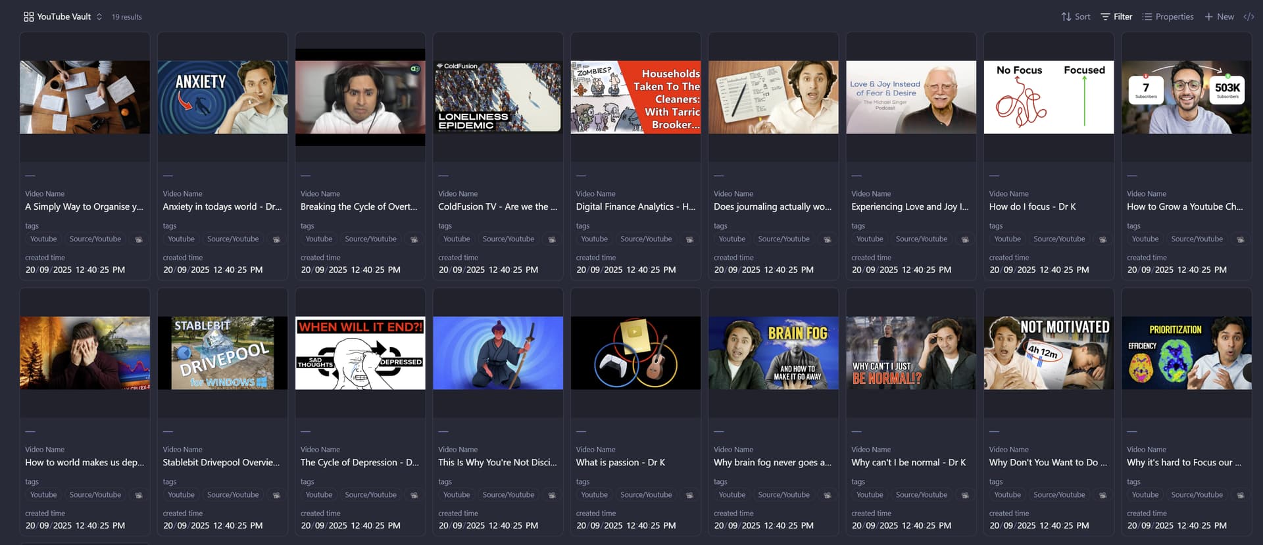Click camera emoji tag on How do I focus card
Screen dimensions: 1263x545
(1102, 239)
